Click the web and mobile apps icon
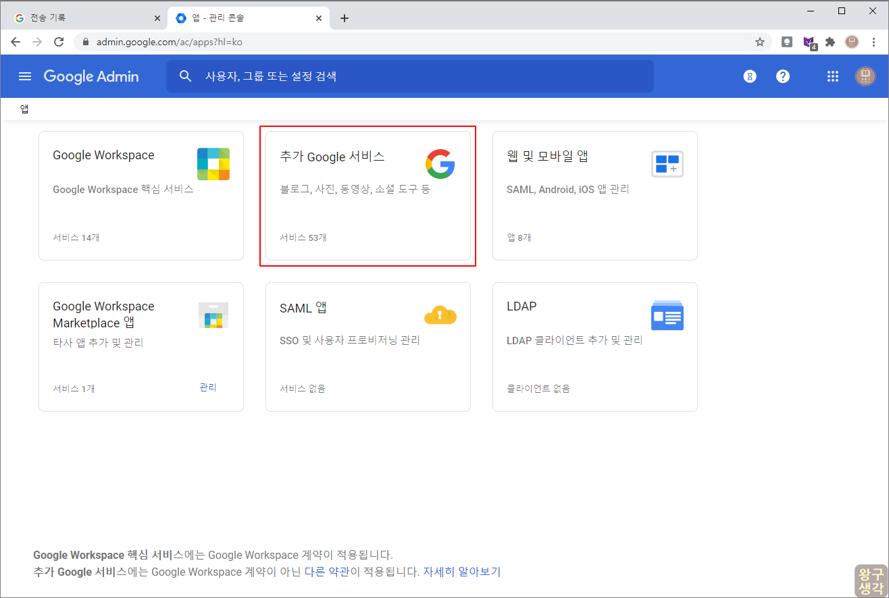889x598 pixels. point(667,164)
